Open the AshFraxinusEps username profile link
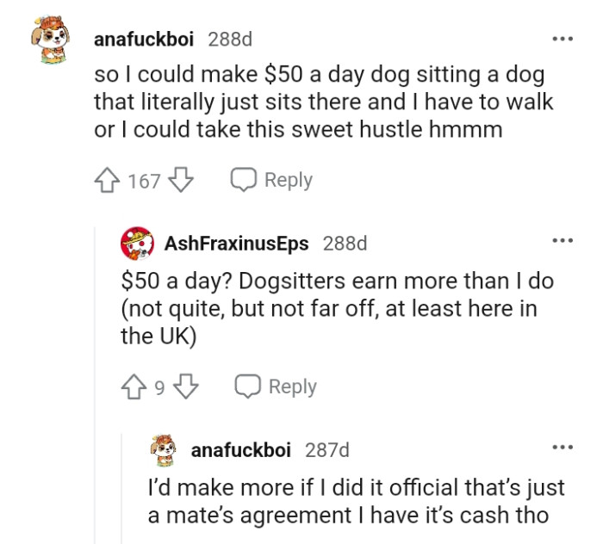The height and width of the screenshot is (544, 603). [236, 244]
